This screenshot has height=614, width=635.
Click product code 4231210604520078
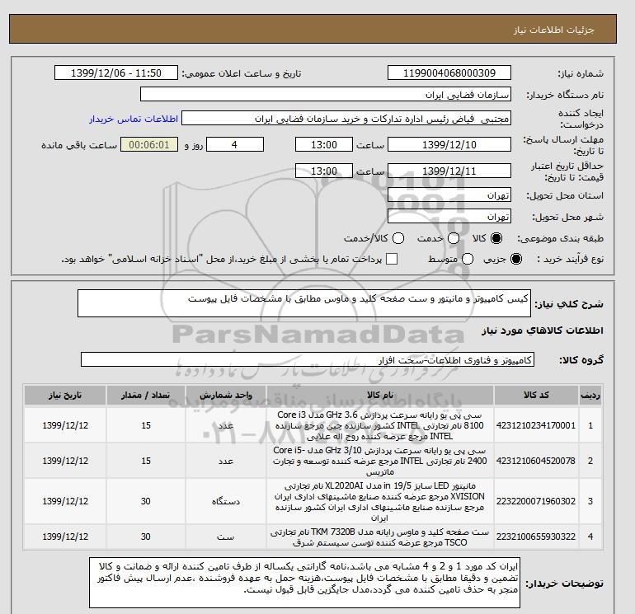[536, 461]
